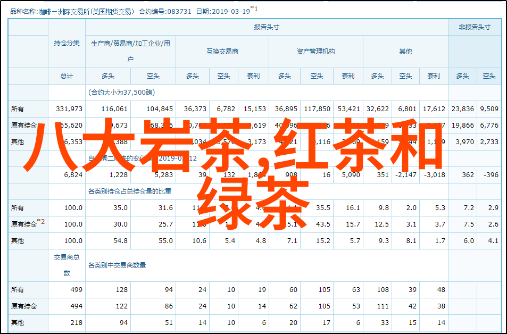
Task: Click the *2 footnote marker beside 原有持仓
Action: [41, 223]
